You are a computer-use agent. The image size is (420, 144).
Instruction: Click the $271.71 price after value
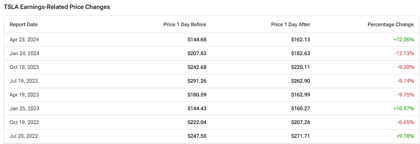(x=300, y=136)
